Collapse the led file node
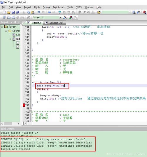This screenshot has height=157, width=147. pyautogui.click(x=10, y=39)
